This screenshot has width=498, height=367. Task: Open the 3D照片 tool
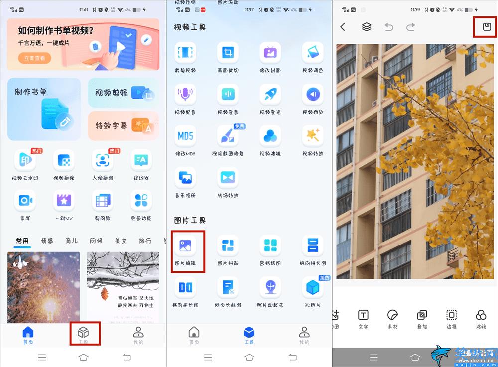click(313, 292)
